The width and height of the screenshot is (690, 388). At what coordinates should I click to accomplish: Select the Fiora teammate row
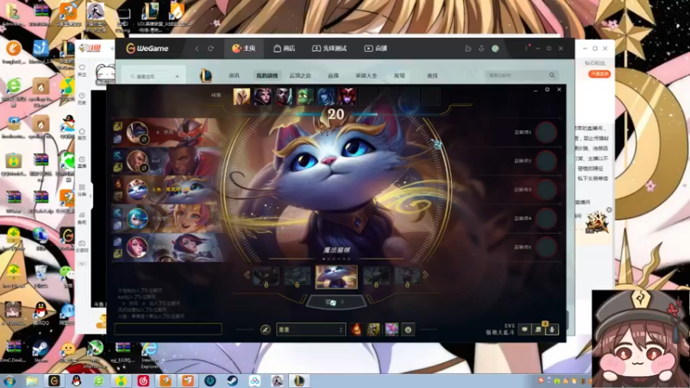(167, 247)
